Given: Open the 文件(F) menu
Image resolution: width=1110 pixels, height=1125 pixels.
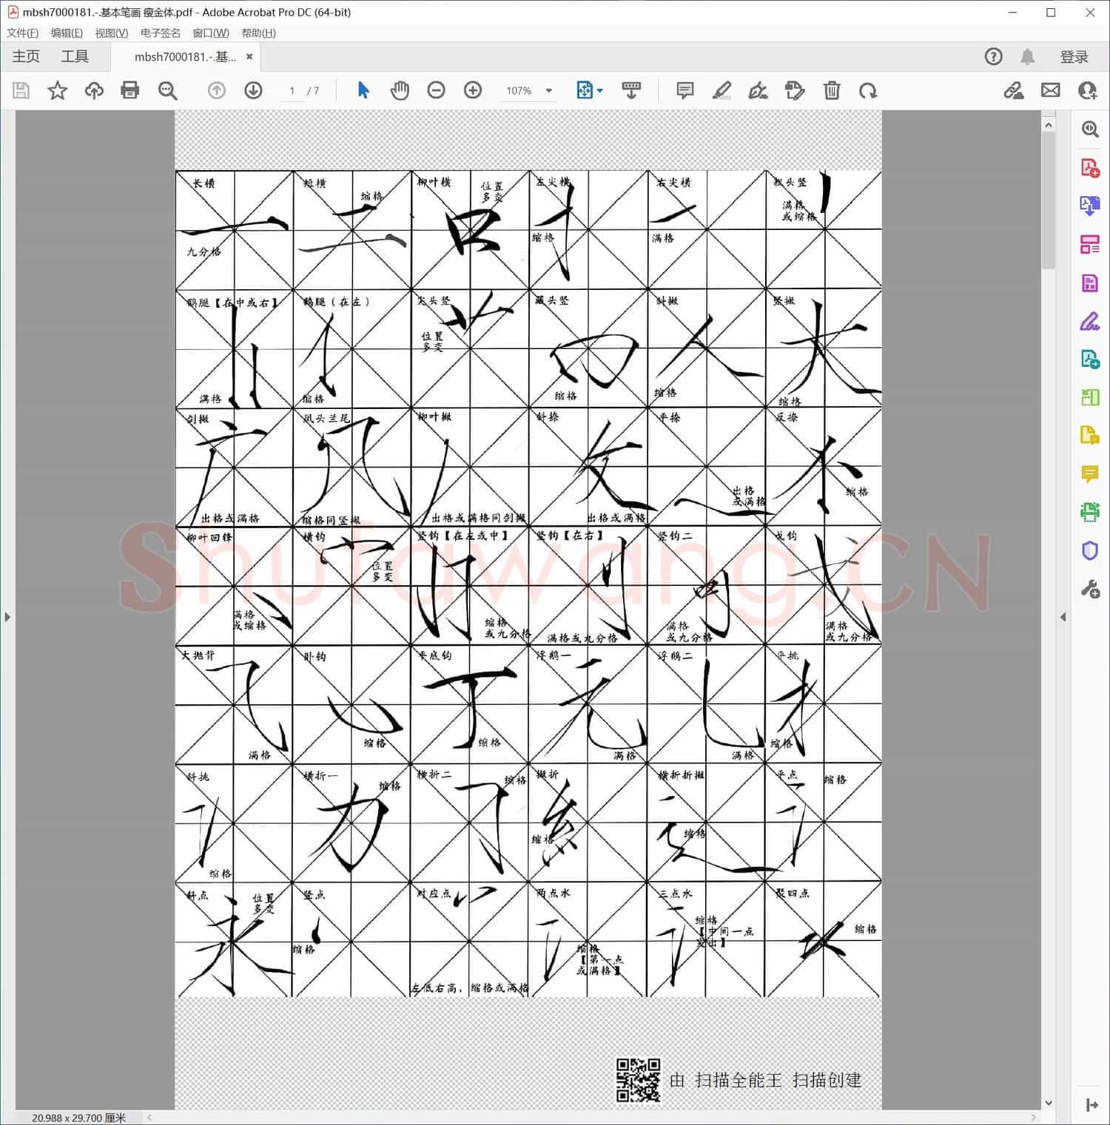Looking at the screenshot, I should pyautogui.click(x=22, y=33).
